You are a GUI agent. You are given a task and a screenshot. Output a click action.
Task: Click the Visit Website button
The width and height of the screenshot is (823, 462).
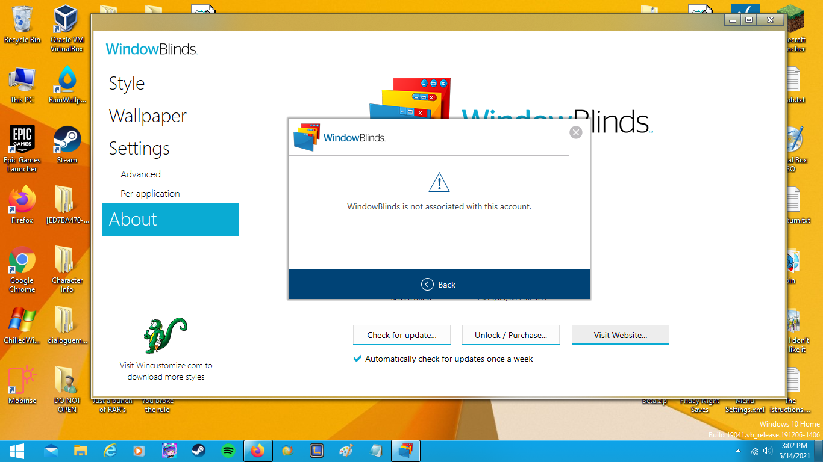pyautogui.click(x=621, y=335)
